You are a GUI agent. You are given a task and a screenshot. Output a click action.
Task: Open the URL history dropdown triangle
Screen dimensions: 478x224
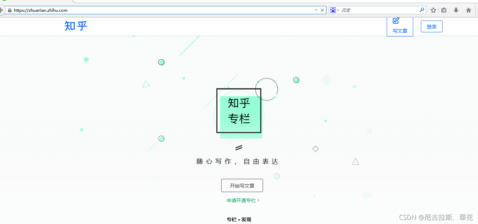coord(316,10)
